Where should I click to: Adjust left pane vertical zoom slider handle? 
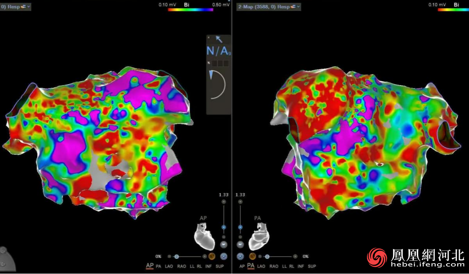[x=224, y=228]
